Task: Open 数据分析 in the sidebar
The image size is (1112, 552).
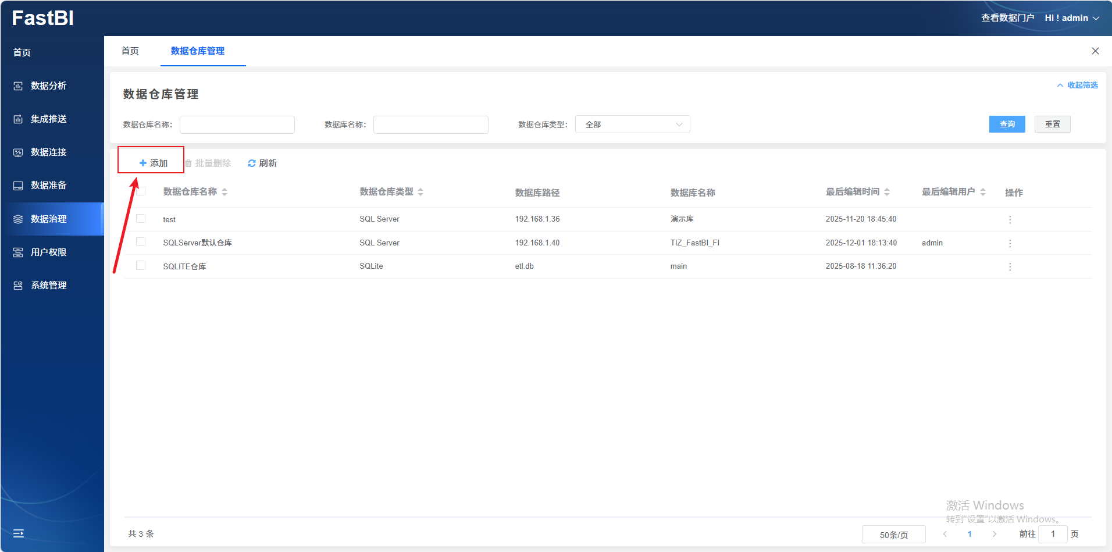Action: (49, 86)
